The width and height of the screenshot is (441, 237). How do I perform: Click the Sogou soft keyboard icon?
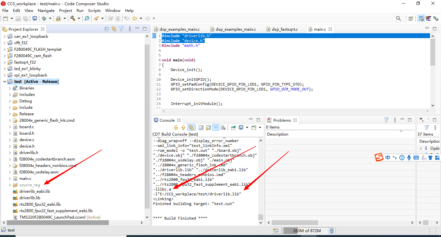(416, 158)
